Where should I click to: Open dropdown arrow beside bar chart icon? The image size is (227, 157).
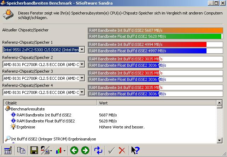pyautogui.click(x=64, y=151)
